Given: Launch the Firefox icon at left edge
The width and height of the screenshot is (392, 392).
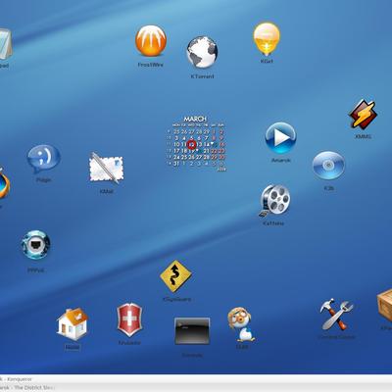Looking at the screenshot, I should pos(5,183).
